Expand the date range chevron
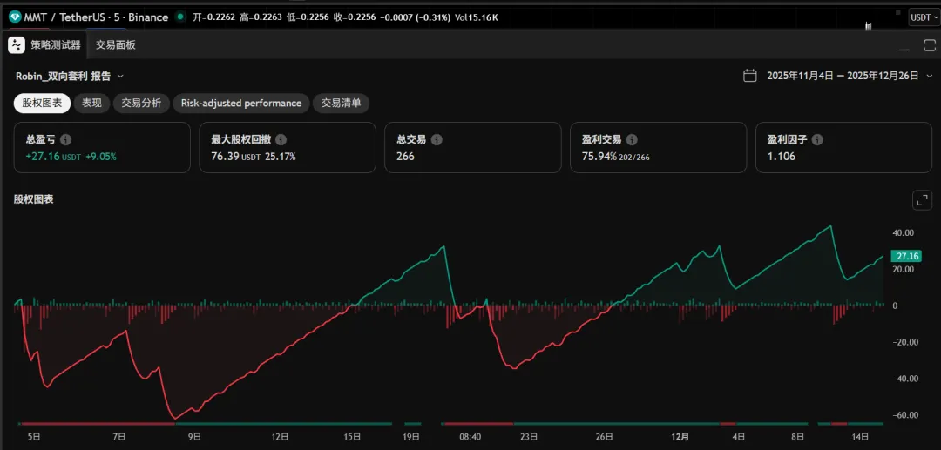This screenshot has height=450, width=941. click(927, 76)
